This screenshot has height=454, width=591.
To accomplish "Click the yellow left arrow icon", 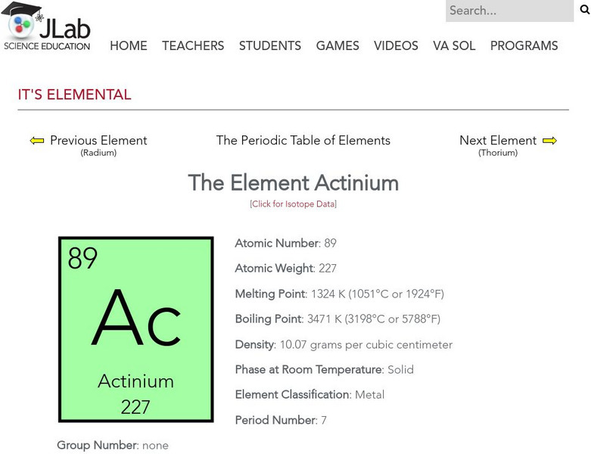I will pos(37,141).
